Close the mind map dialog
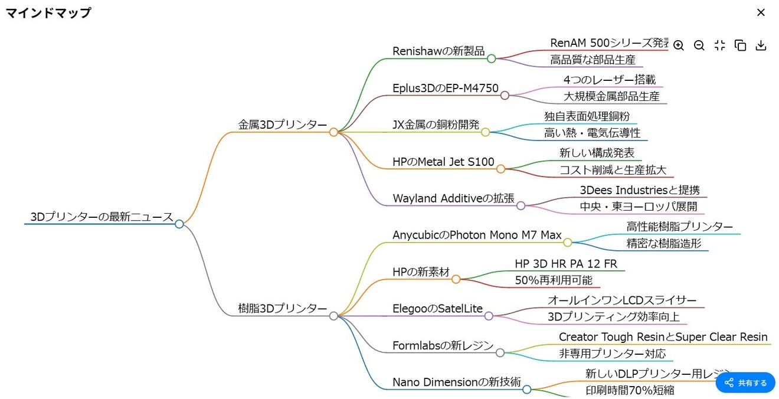This screenshot has width=779, height=399. 761,12
